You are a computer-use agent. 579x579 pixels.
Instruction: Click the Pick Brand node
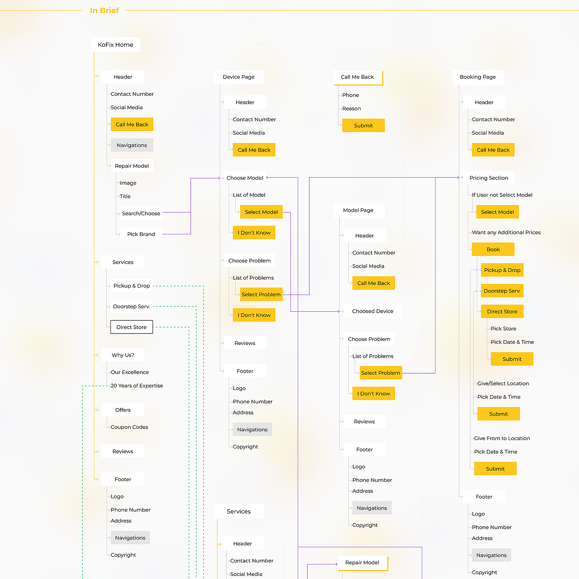[141, 234]
